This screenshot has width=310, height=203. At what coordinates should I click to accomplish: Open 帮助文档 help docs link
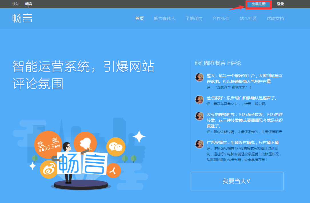pos(275,19)
